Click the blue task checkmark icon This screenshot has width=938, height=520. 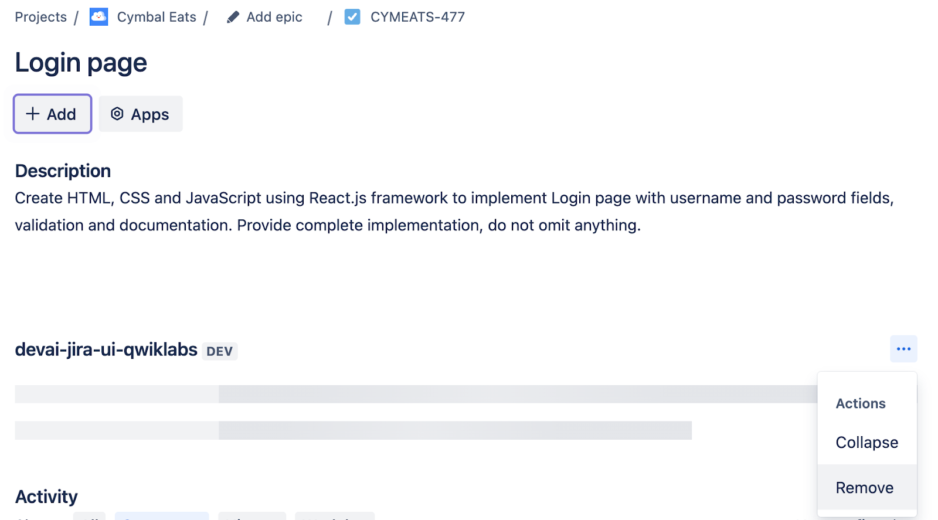(x=352, y=17)
